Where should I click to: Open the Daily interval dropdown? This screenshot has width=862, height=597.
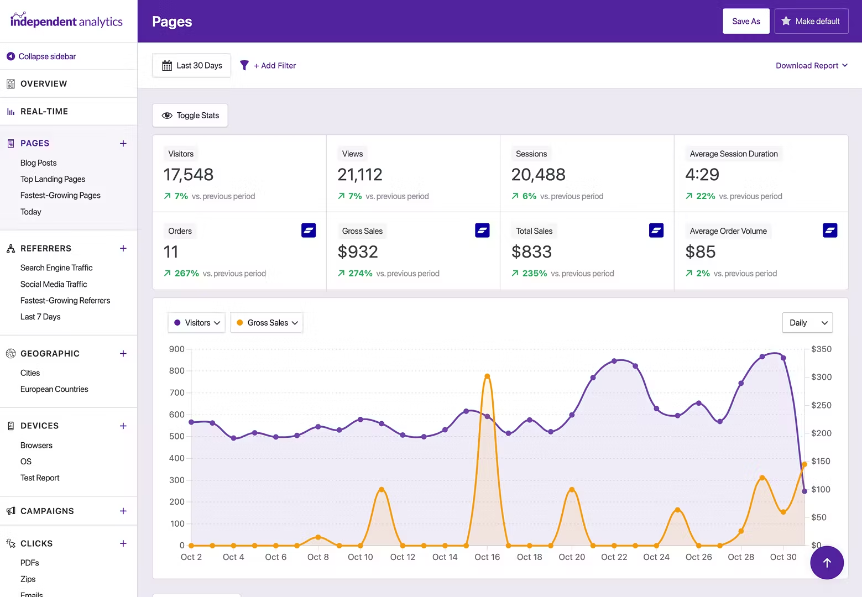coord(807,322)
